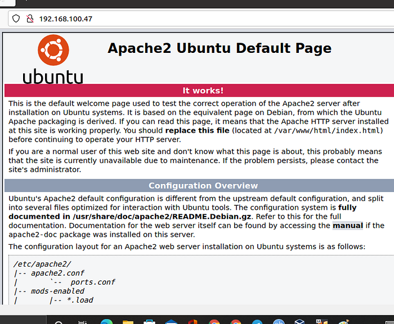Click the It works! banner

coord(203,91)
